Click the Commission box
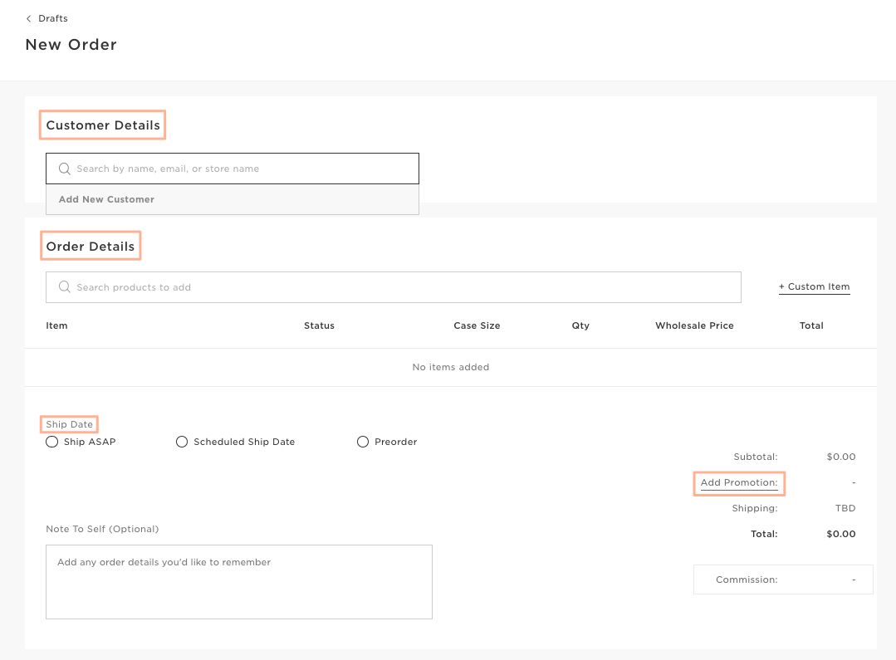This screenshot has width=896, height=660. click(782, 579)
